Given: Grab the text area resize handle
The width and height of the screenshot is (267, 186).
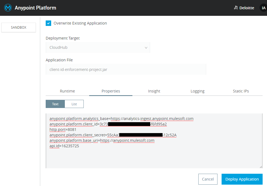Looking at the screenshot, I should click(261, 167).
